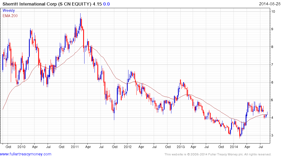The image size is (283, 158).
Task: Click the 'Weekly' label in the chart
Action: [x=9, y=11]
